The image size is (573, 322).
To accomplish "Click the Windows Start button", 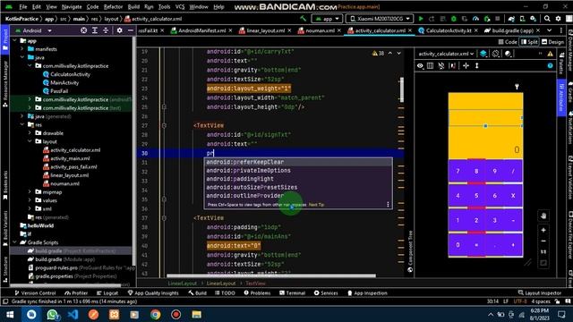I will 10,314.
